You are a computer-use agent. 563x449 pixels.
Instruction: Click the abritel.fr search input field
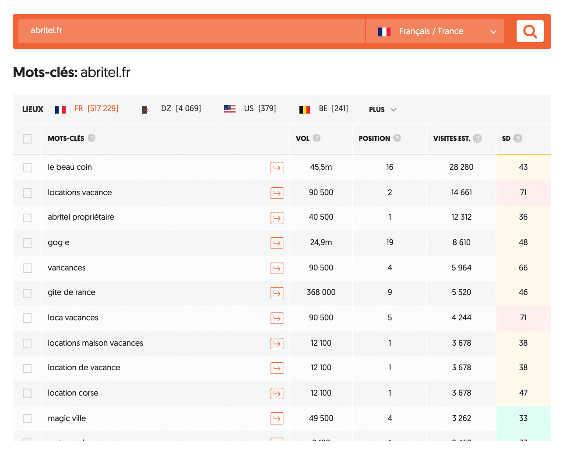[191, 31]
